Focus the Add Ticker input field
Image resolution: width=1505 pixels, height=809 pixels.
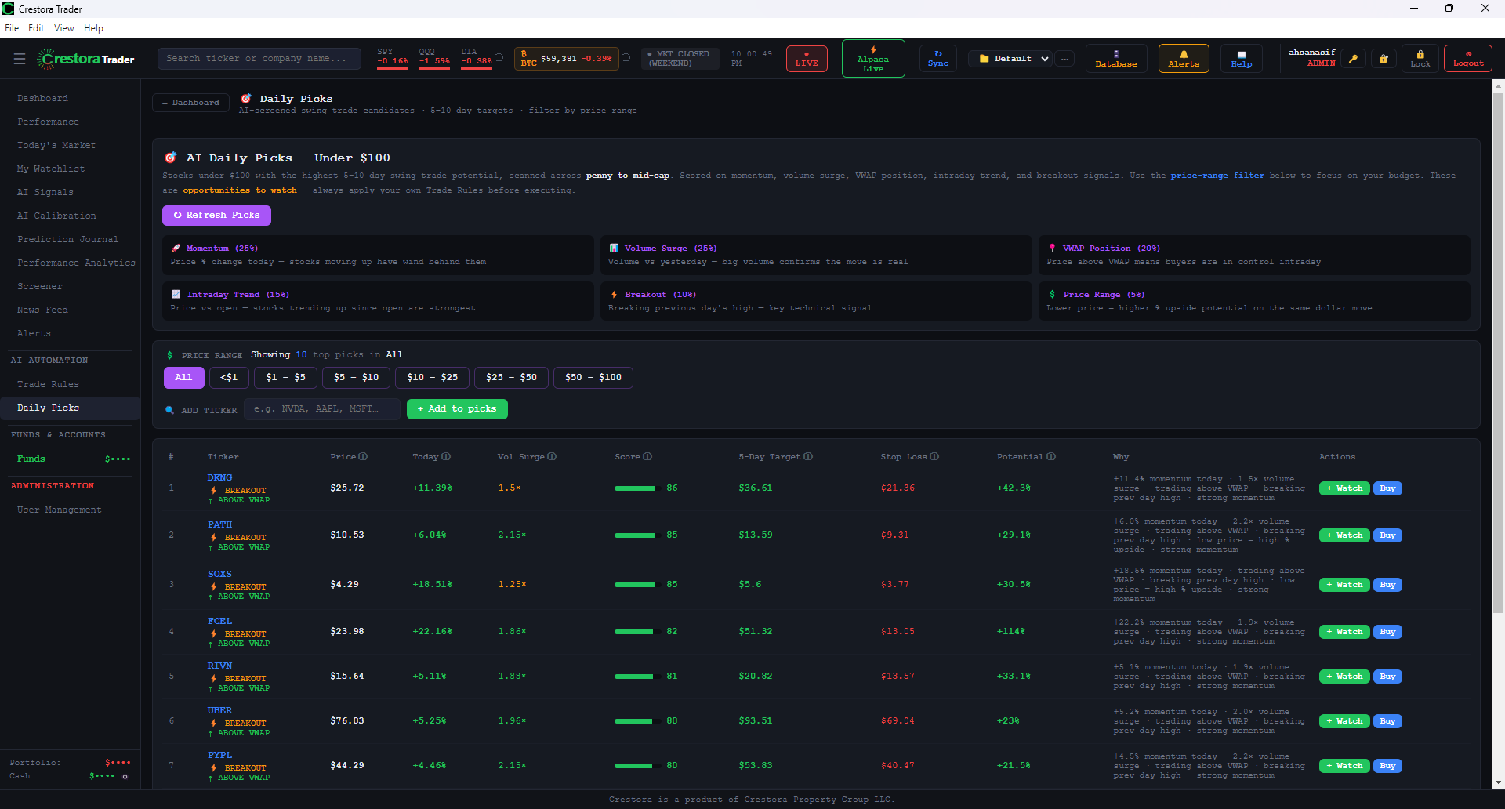point(322,409)
